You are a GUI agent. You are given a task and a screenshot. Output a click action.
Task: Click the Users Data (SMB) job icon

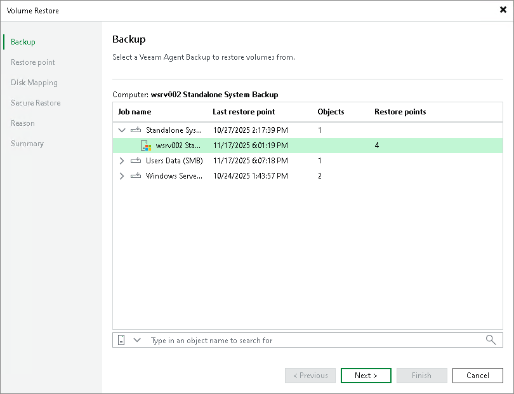coord(137,160)
